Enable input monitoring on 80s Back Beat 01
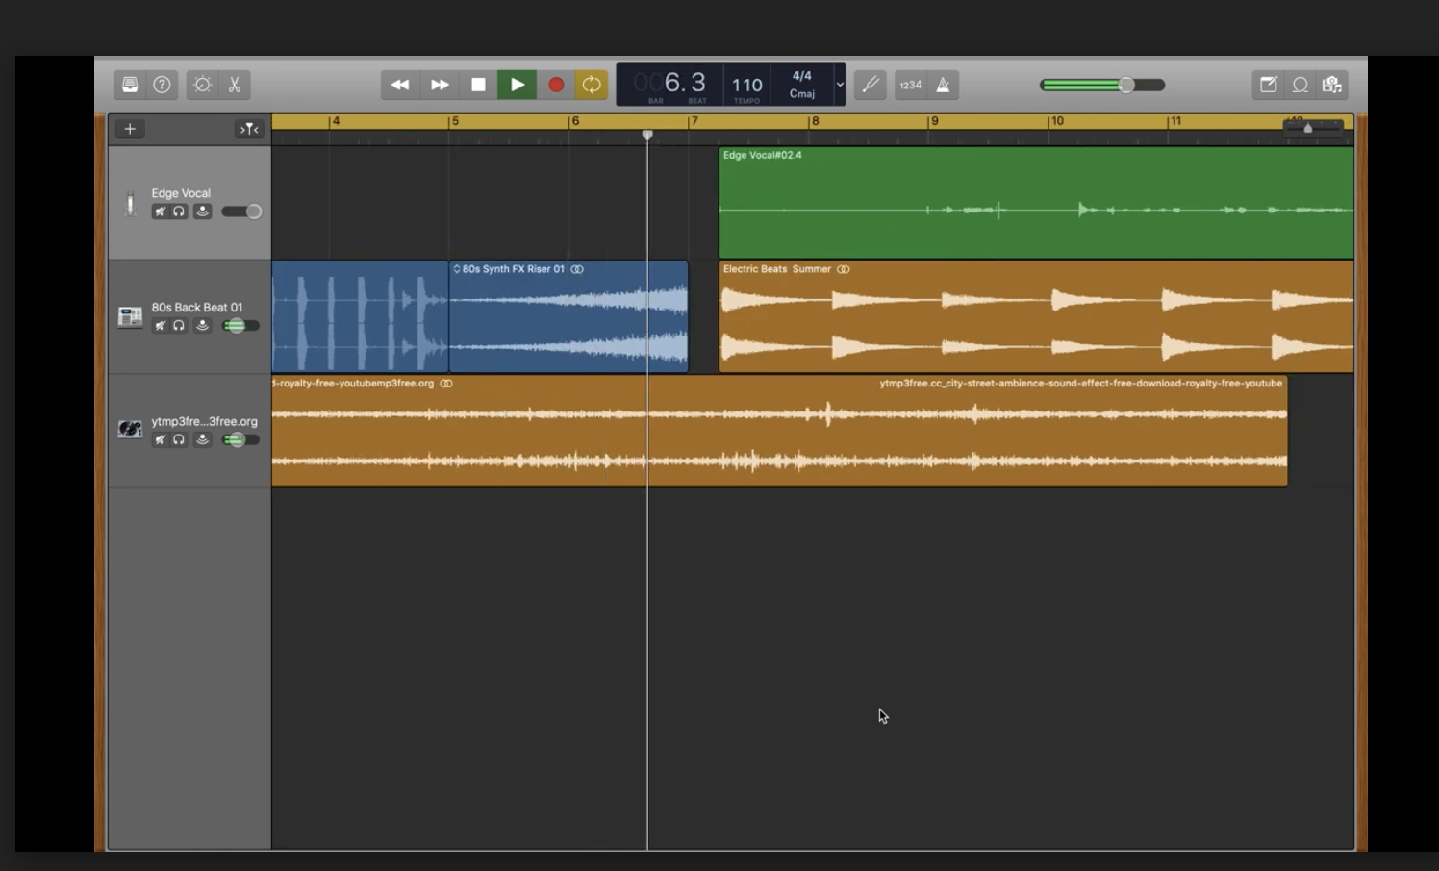This screenshot has width=1439, height=871. [202, 326]
